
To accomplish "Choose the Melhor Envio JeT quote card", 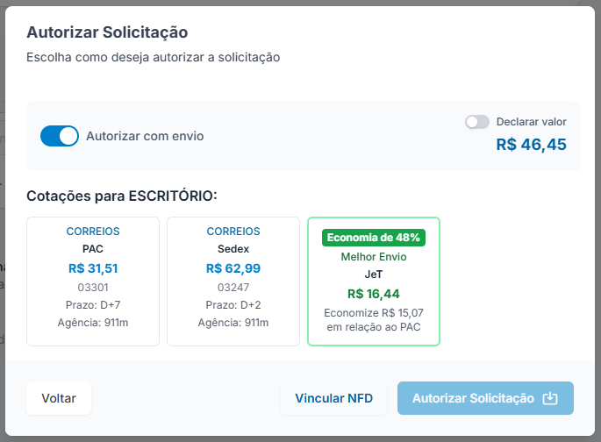I will (374, 282).
